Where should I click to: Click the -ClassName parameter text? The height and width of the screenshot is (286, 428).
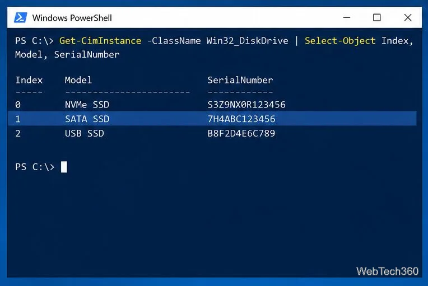(174, 41)
